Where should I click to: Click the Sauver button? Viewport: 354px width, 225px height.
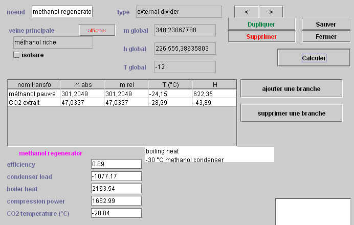click(x=326, y=24)
